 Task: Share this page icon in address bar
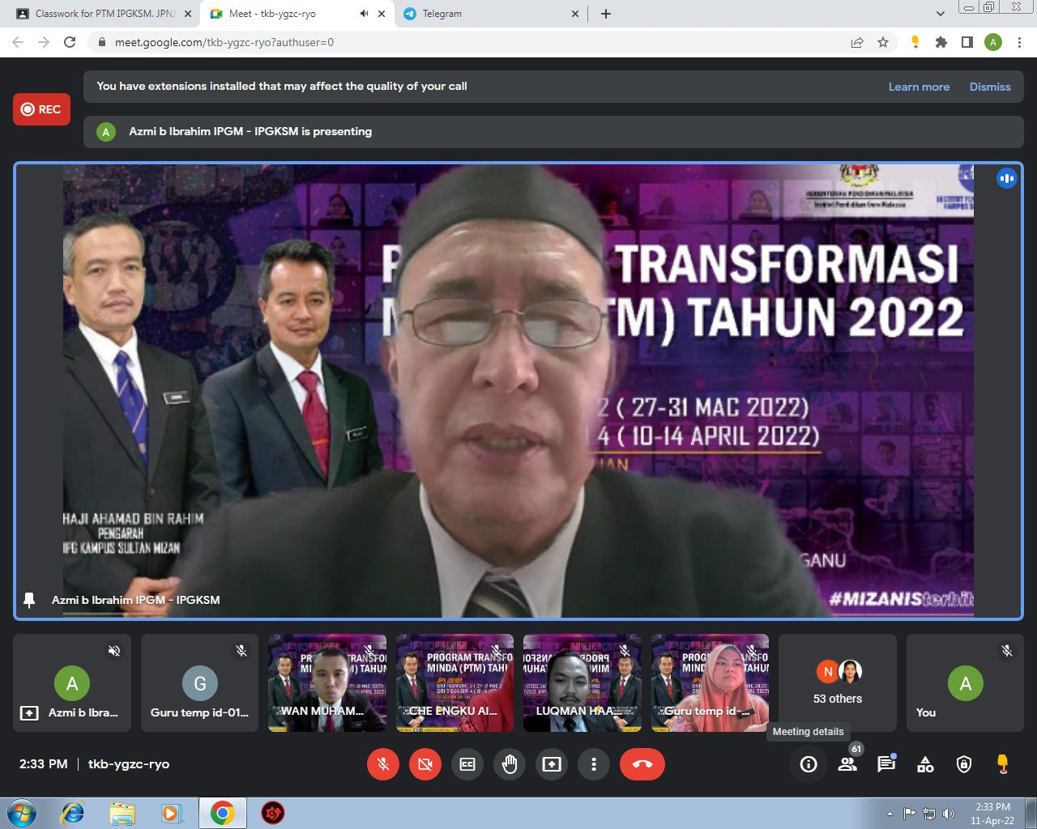point(857,42)
